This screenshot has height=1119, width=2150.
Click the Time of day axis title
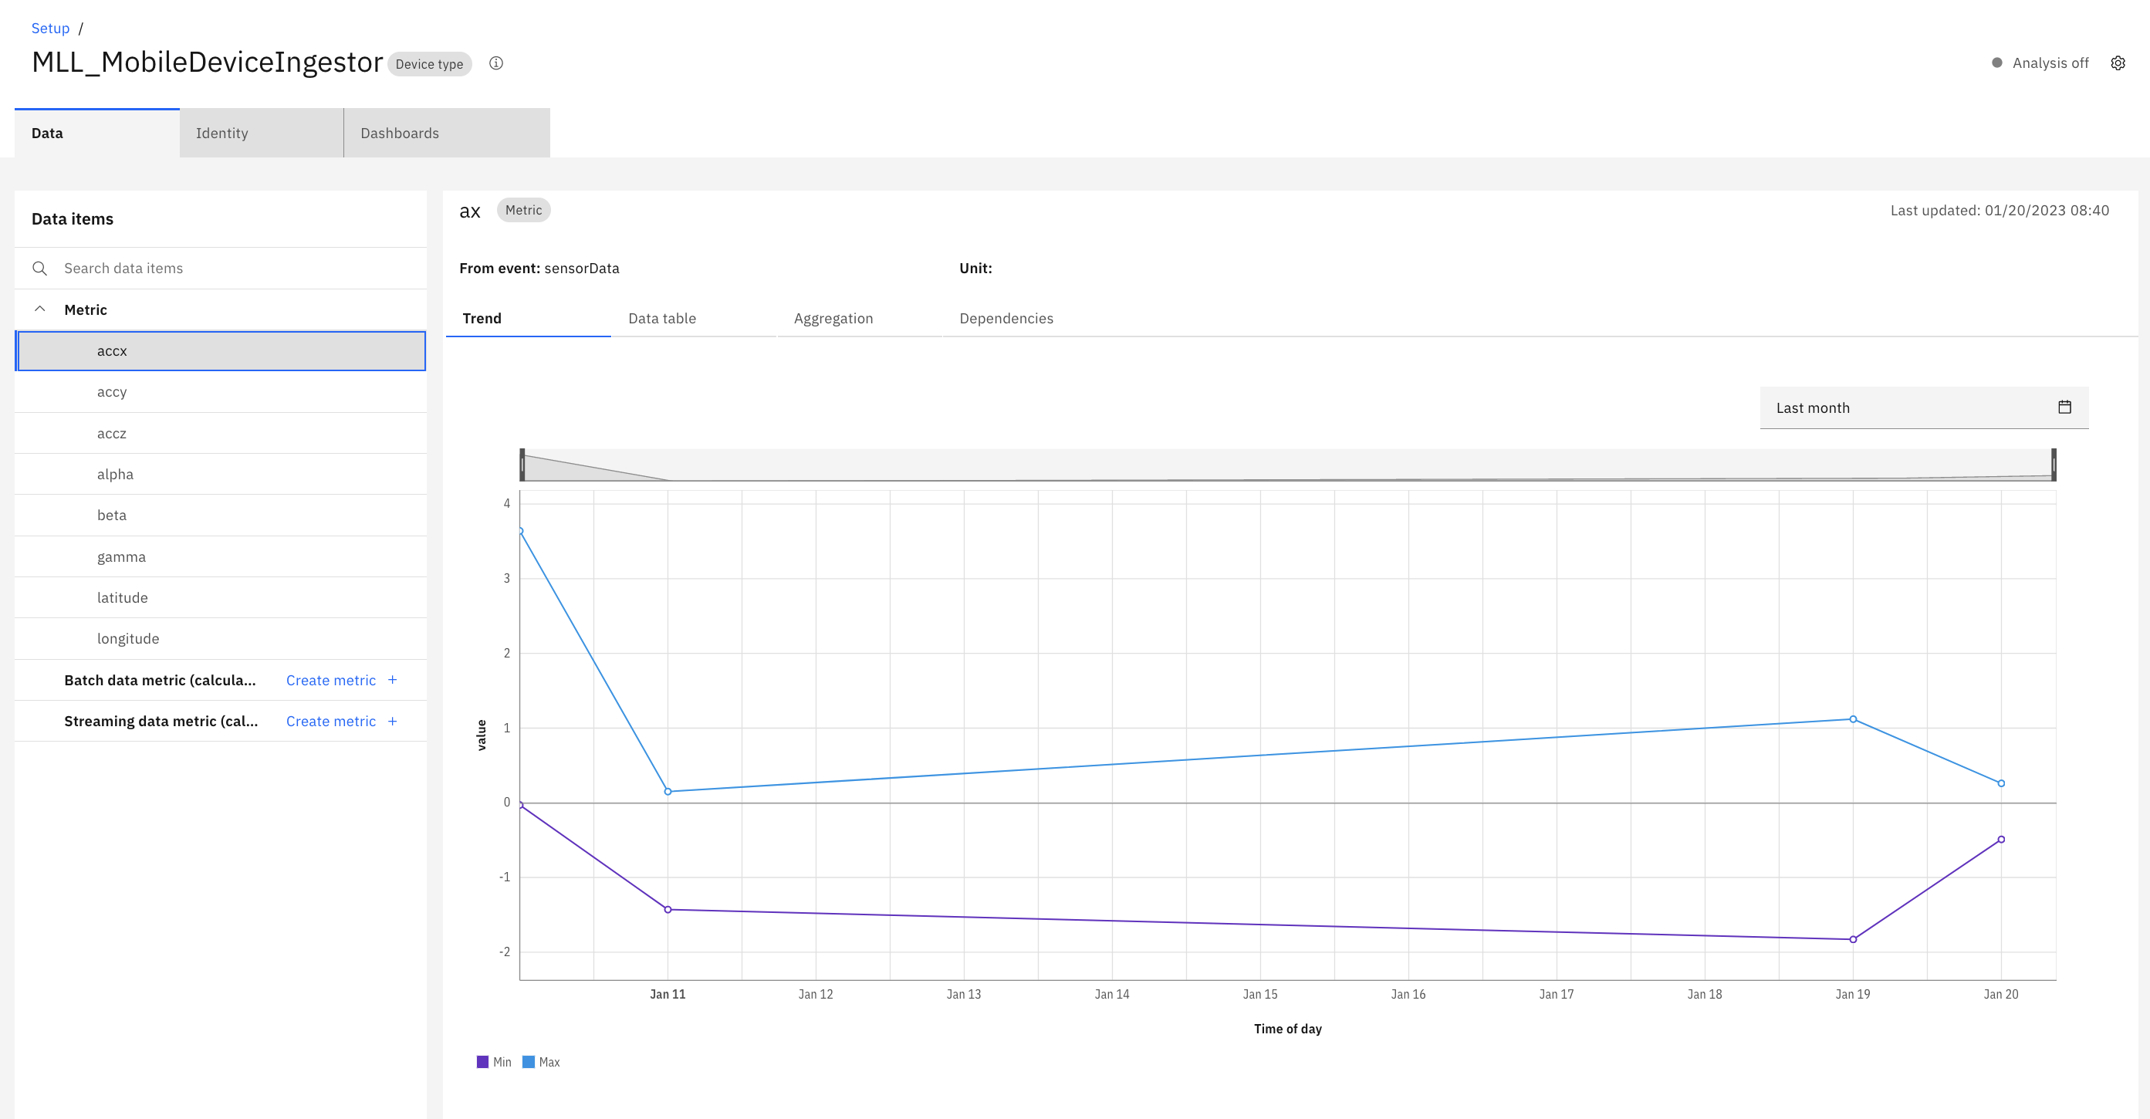[x=1287, y=1029]
